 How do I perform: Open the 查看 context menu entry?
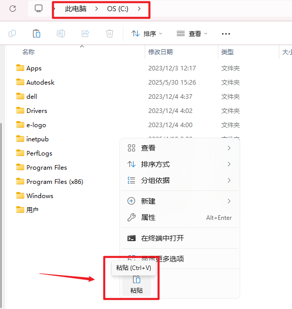[180, 148]
